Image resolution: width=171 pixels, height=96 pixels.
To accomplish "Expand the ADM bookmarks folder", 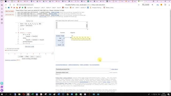I will (77, 8).
